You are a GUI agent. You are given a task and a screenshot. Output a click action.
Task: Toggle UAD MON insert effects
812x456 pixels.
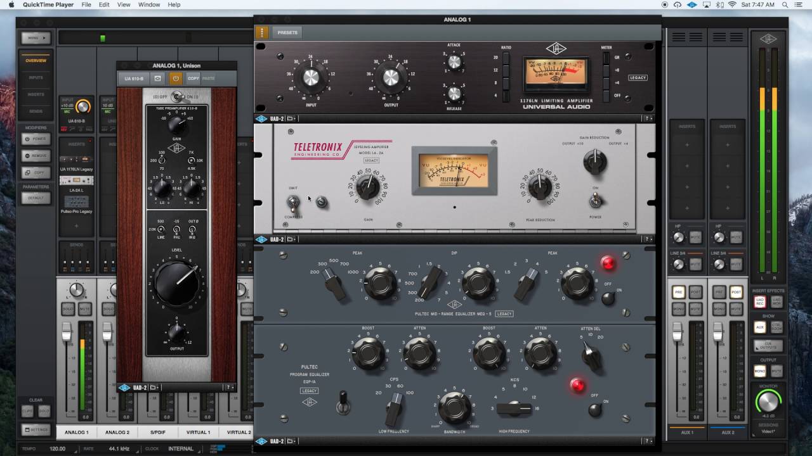click(776, 302)
